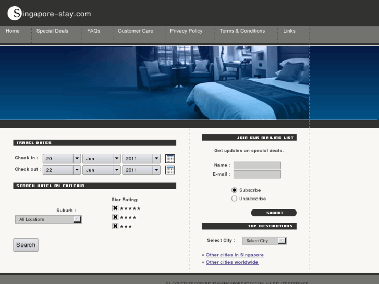Image resolution: width=379 pixels, height=284 pixels.
Task: Open the Check in day dropdown
Action: point(62,158)
